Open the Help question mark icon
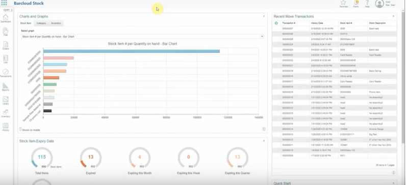Viewport: 406px width, 185px height. [367, 4]
